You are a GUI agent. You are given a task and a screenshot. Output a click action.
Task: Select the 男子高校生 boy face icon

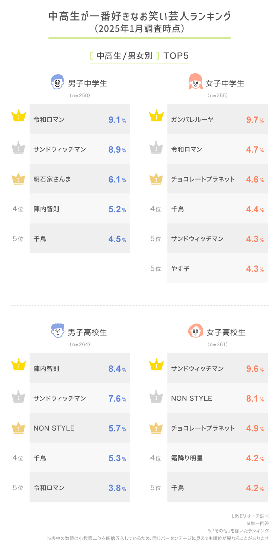(57, 331)
